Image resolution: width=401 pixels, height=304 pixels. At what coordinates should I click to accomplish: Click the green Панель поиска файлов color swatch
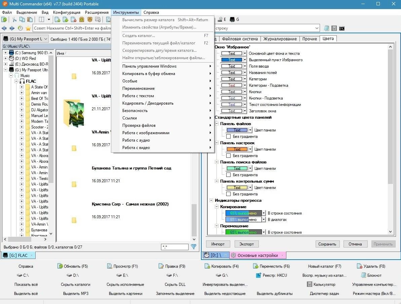pyautogui.click(x=237, y=168)
